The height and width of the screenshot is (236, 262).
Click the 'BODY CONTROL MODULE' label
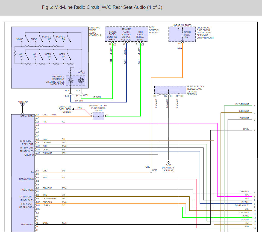point(154,30)
